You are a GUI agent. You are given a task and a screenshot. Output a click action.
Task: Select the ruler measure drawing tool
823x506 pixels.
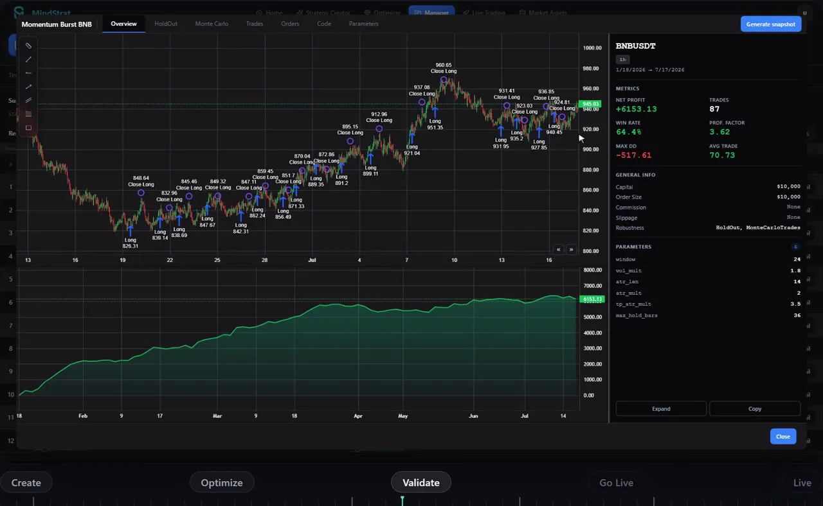click(x=28, y=46)
